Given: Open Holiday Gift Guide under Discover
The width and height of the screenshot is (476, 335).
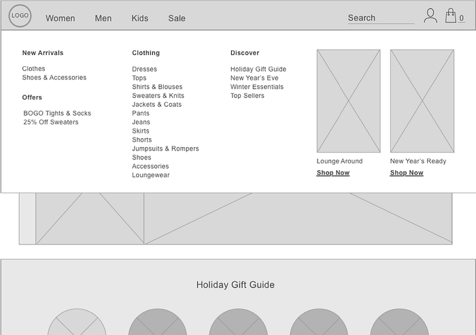Looking at the screenshot, I should 258,69.
